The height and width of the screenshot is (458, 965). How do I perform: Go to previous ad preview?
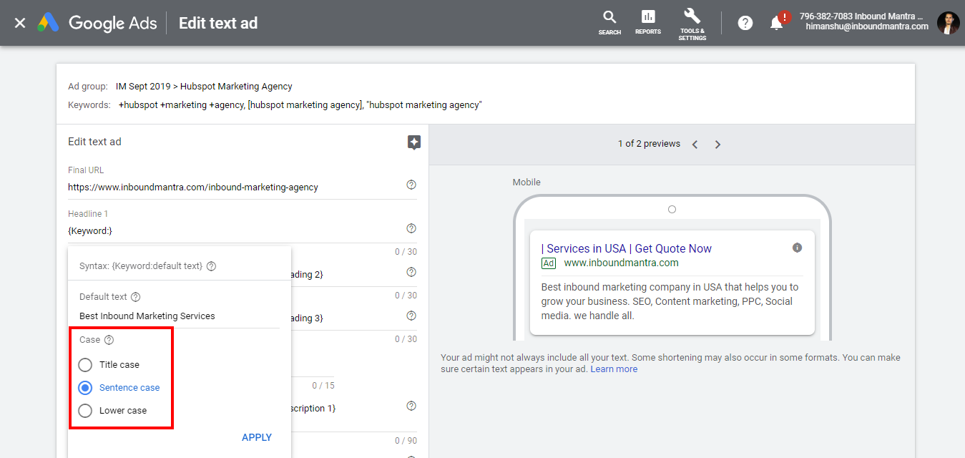(695, 145)
